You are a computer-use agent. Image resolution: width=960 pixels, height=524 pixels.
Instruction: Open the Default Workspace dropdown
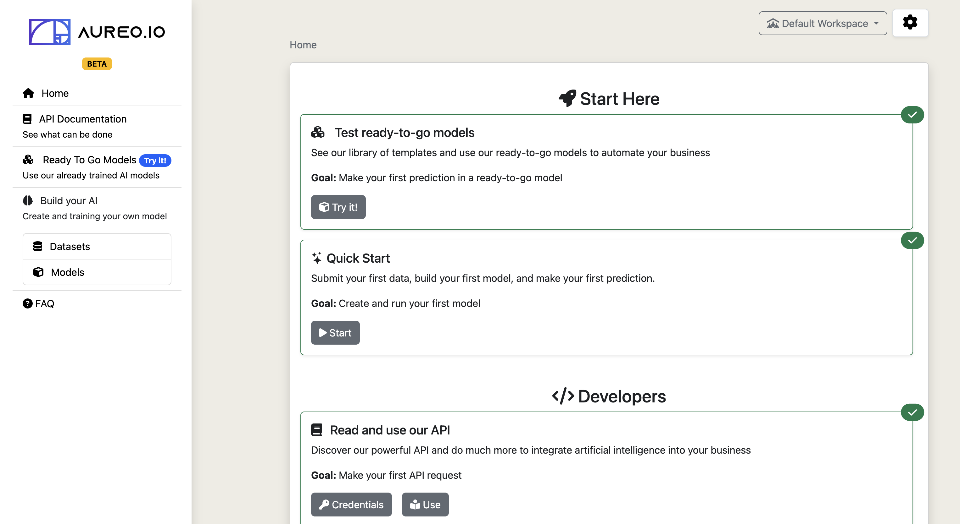(x=823, y=24)
